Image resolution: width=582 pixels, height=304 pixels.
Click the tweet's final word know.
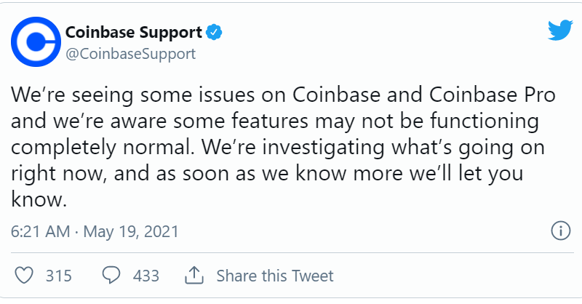point(39,200)
